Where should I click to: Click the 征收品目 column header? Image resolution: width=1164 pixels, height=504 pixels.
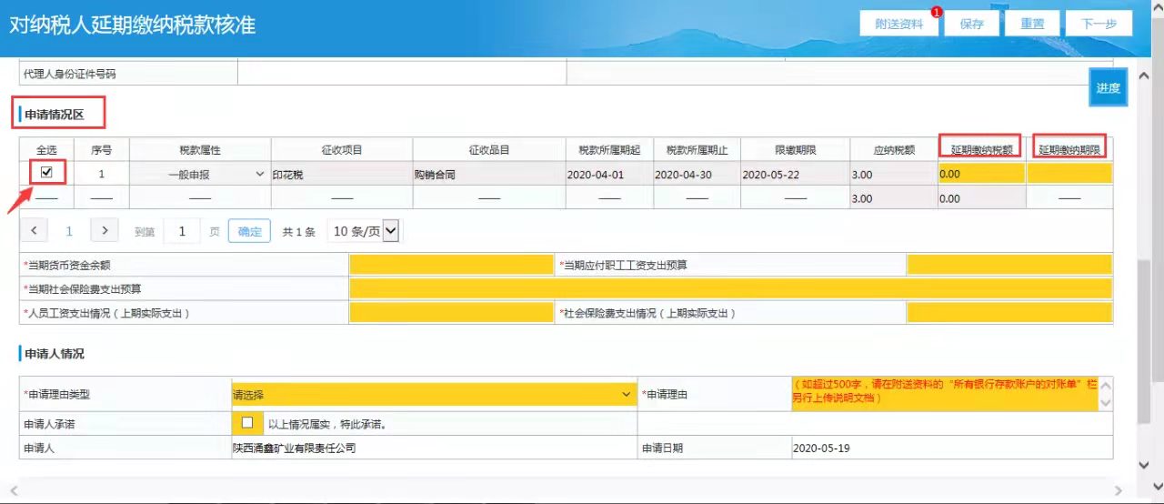pos(488,149)
